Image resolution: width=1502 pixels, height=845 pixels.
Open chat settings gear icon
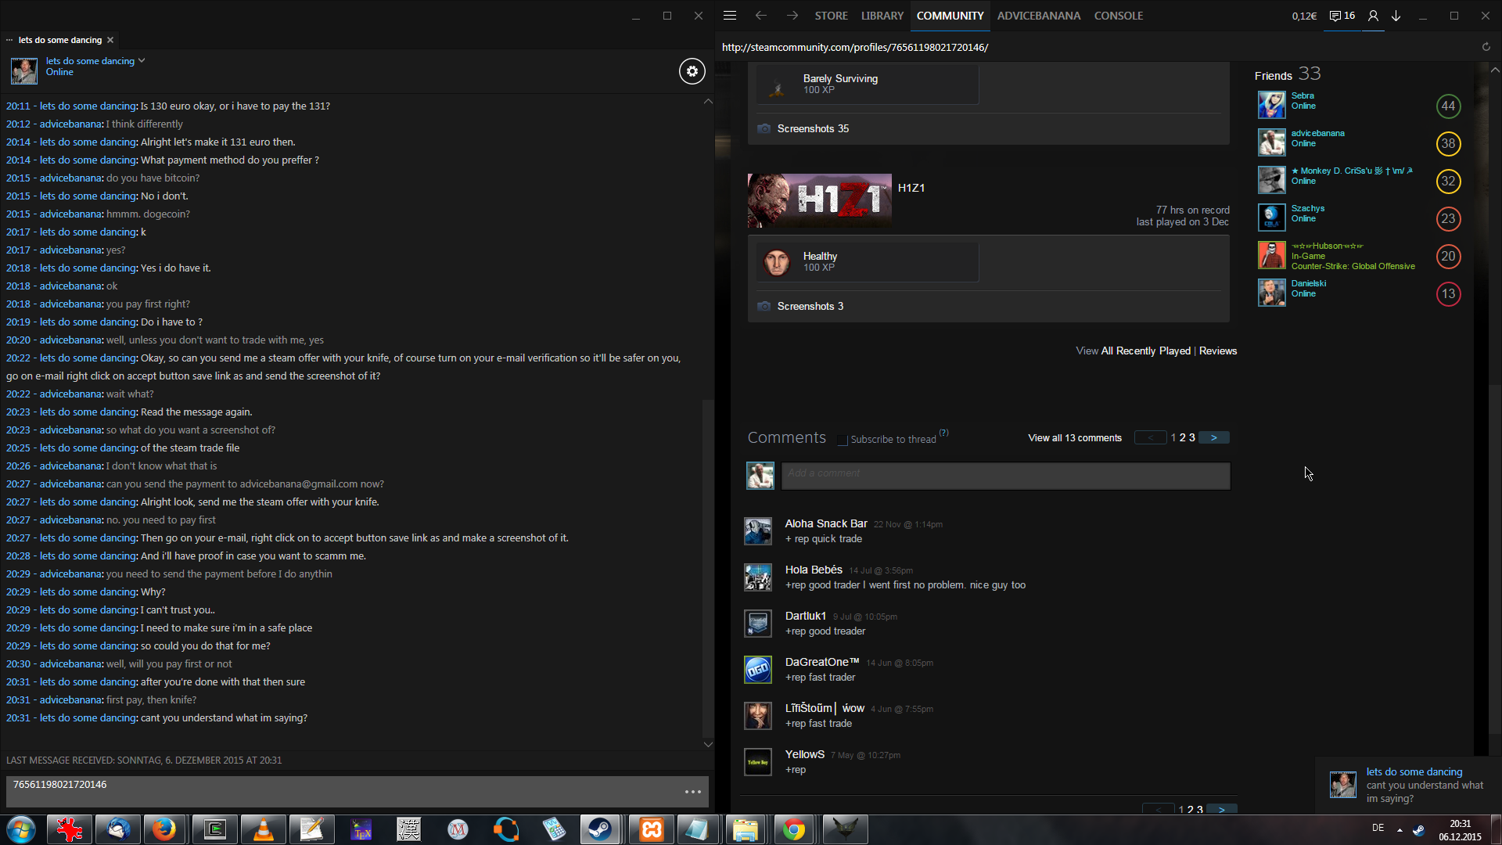tap(692, 72)
